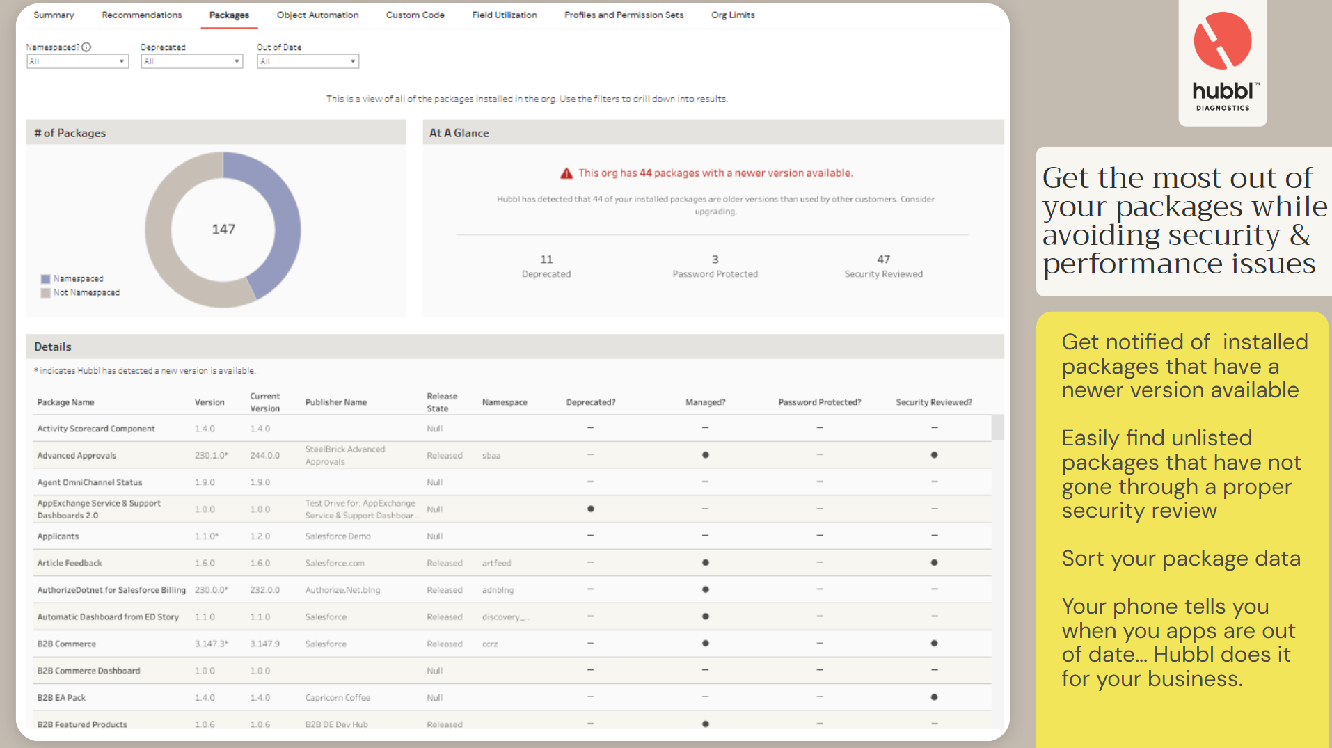
Task: Click the Namespaced info icon
Action: pyautogui.click(x=86, y=47)
